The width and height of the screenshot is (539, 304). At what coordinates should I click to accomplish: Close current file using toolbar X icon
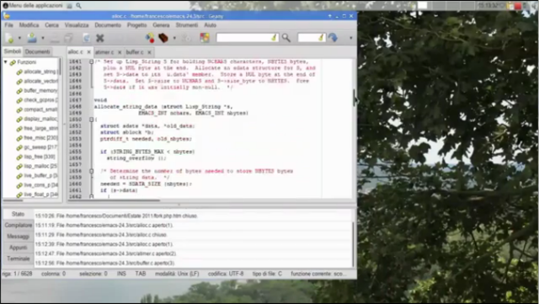(100, 38)
